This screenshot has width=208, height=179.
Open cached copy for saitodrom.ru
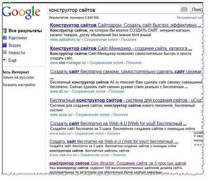click(101, 40)
